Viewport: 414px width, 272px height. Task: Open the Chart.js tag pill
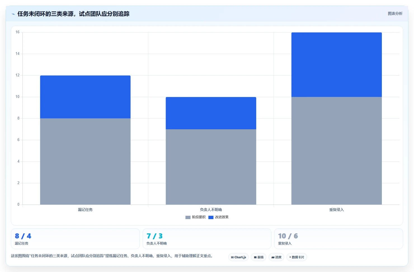[x=238, y=257]
